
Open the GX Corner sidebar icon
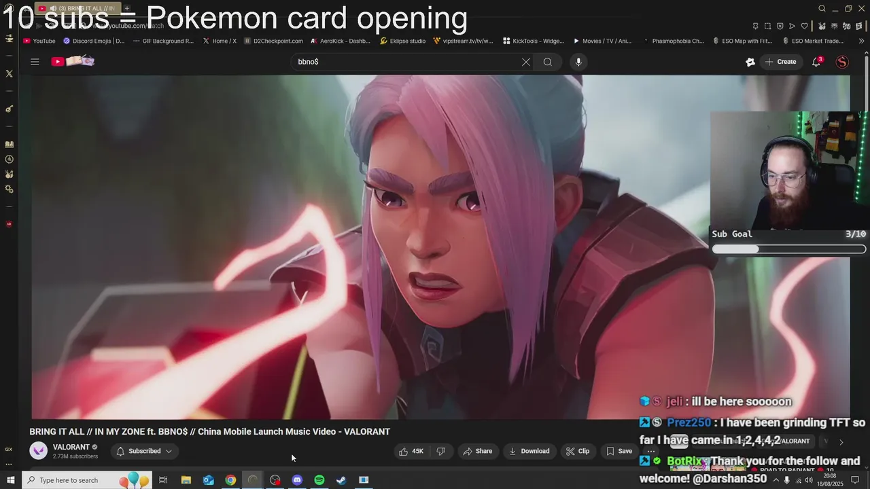9,449
